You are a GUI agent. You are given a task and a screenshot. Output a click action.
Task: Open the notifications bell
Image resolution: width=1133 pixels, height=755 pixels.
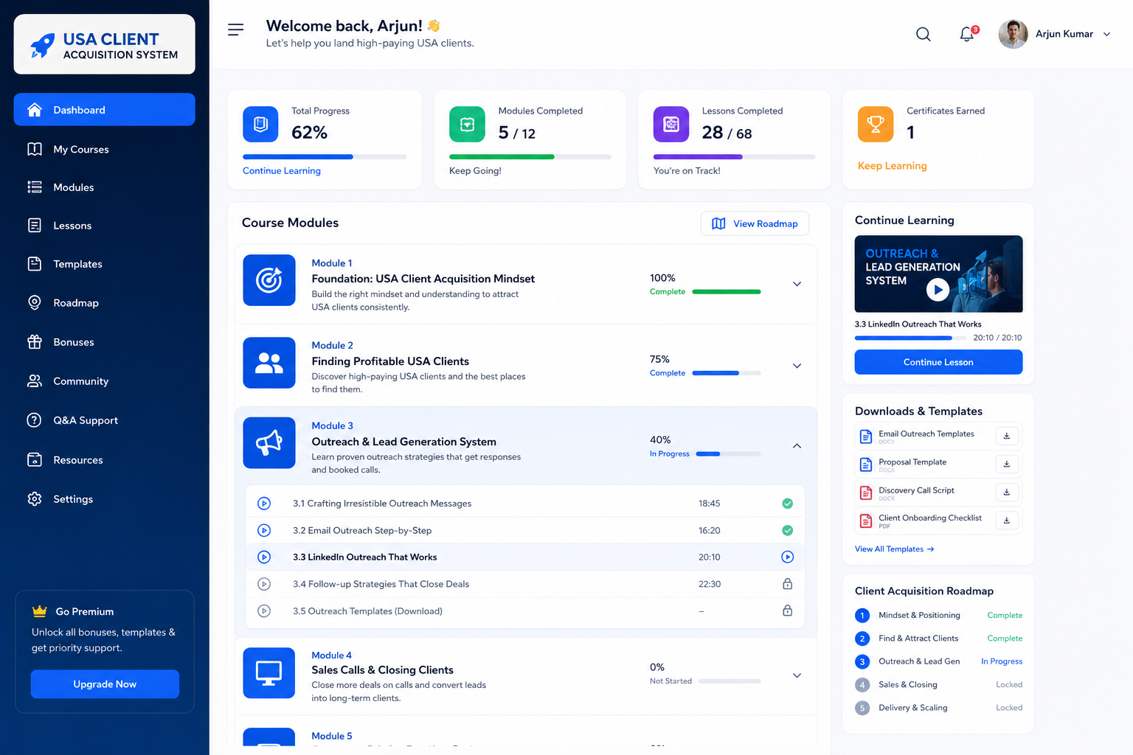[x=967, y=34]
